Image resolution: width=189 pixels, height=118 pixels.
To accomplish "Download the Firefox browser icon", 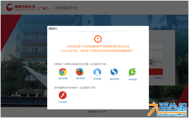I will click(80, 72).
